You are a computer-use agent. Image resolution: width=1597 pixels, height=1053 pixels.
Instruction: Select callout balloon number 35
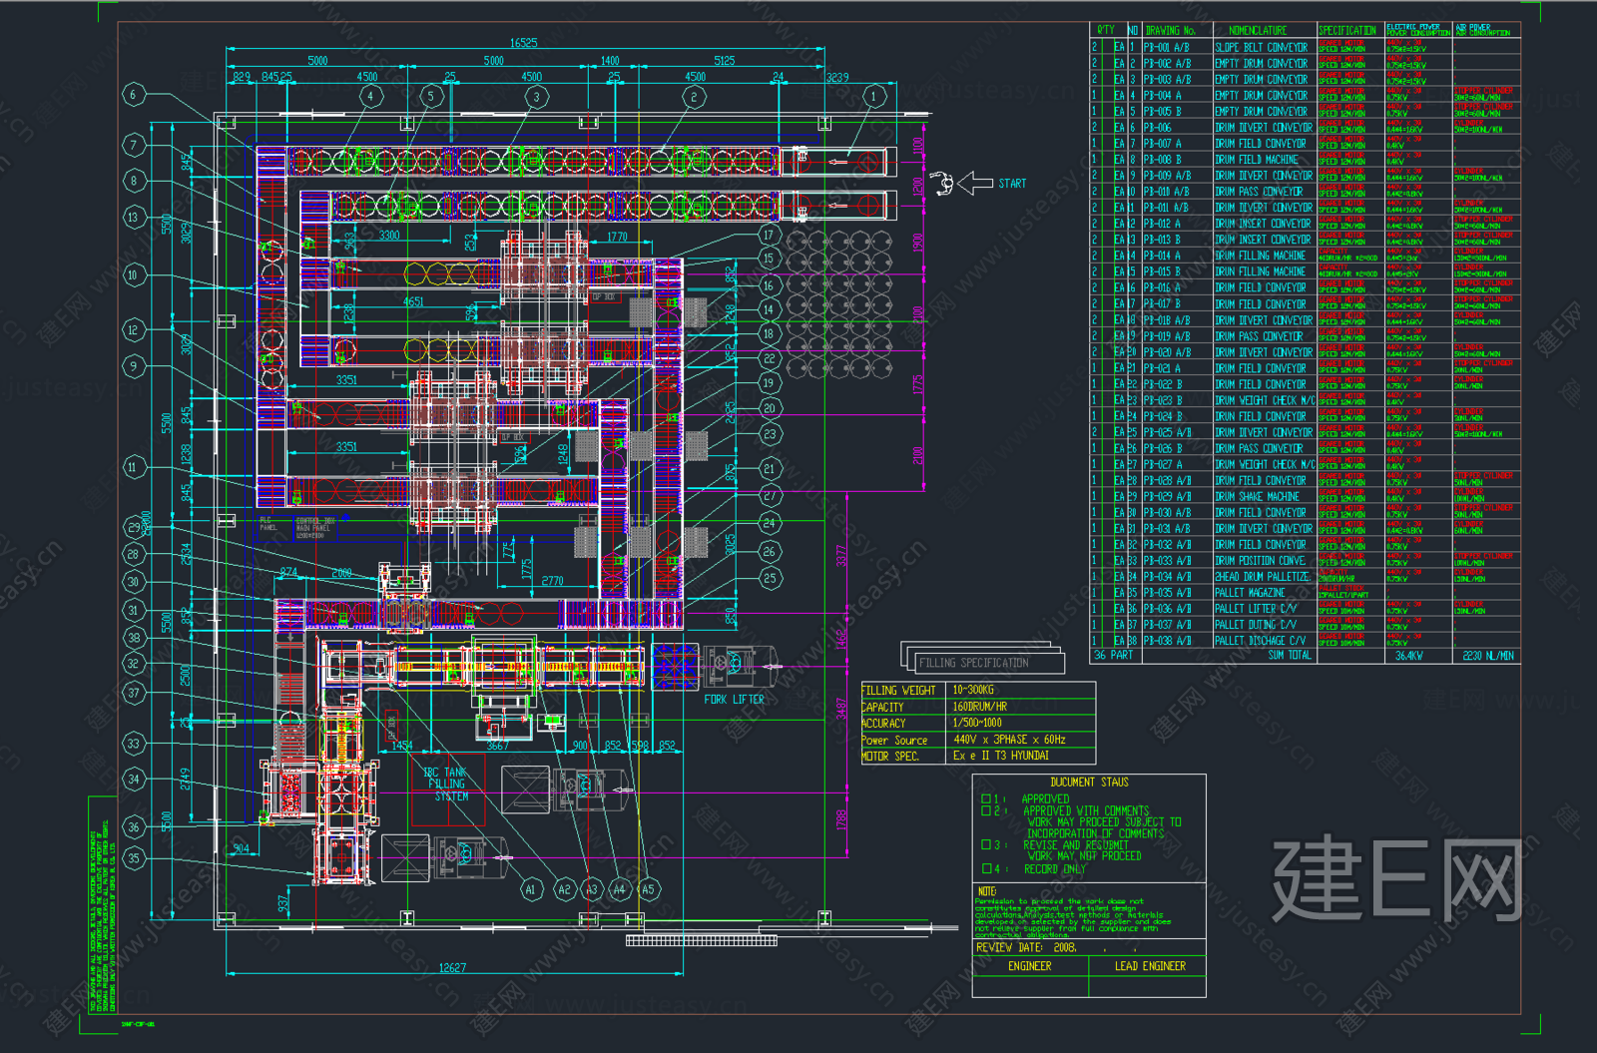tap(134, 857)
